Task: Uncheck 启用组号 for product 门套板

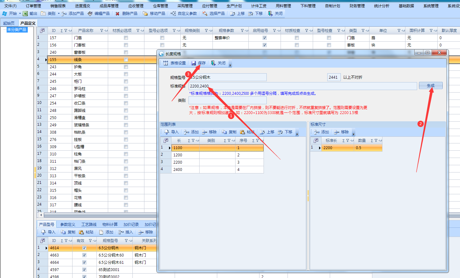Action: click(265, 45)
